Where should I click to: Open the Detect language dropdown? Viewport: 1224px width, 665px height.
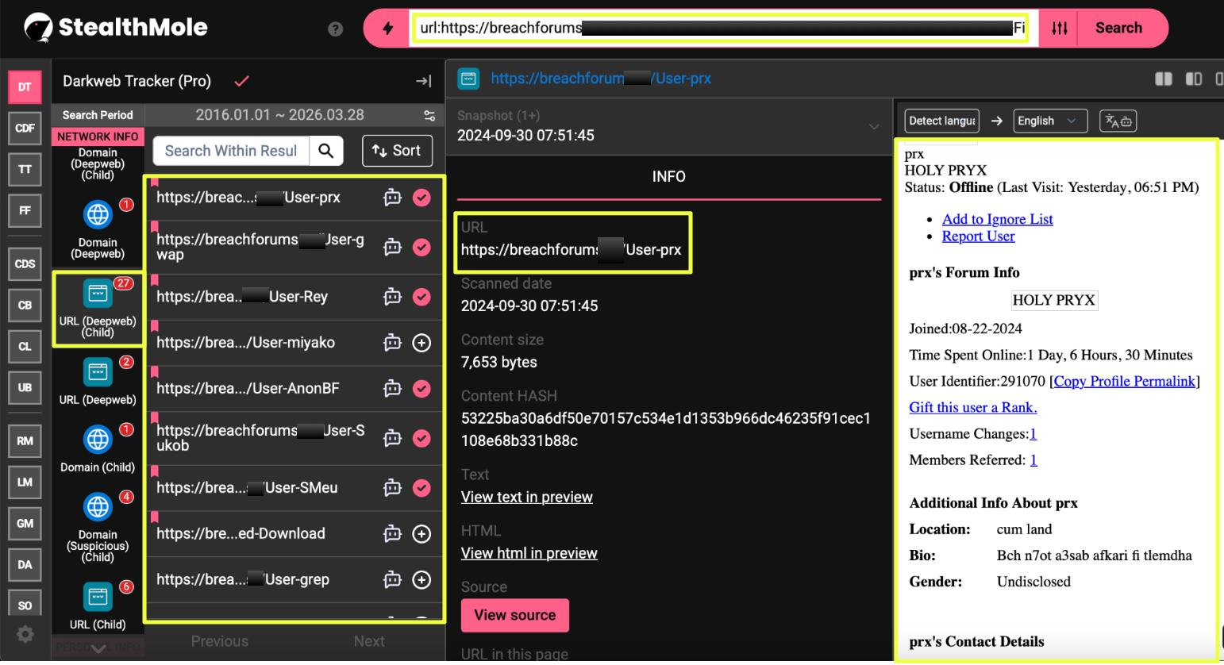pyautogui.click(x=941, y=121)
